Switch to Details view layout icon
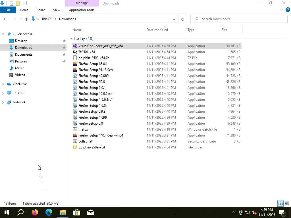The height and width of the screenshot is (218, 291). 280,203
